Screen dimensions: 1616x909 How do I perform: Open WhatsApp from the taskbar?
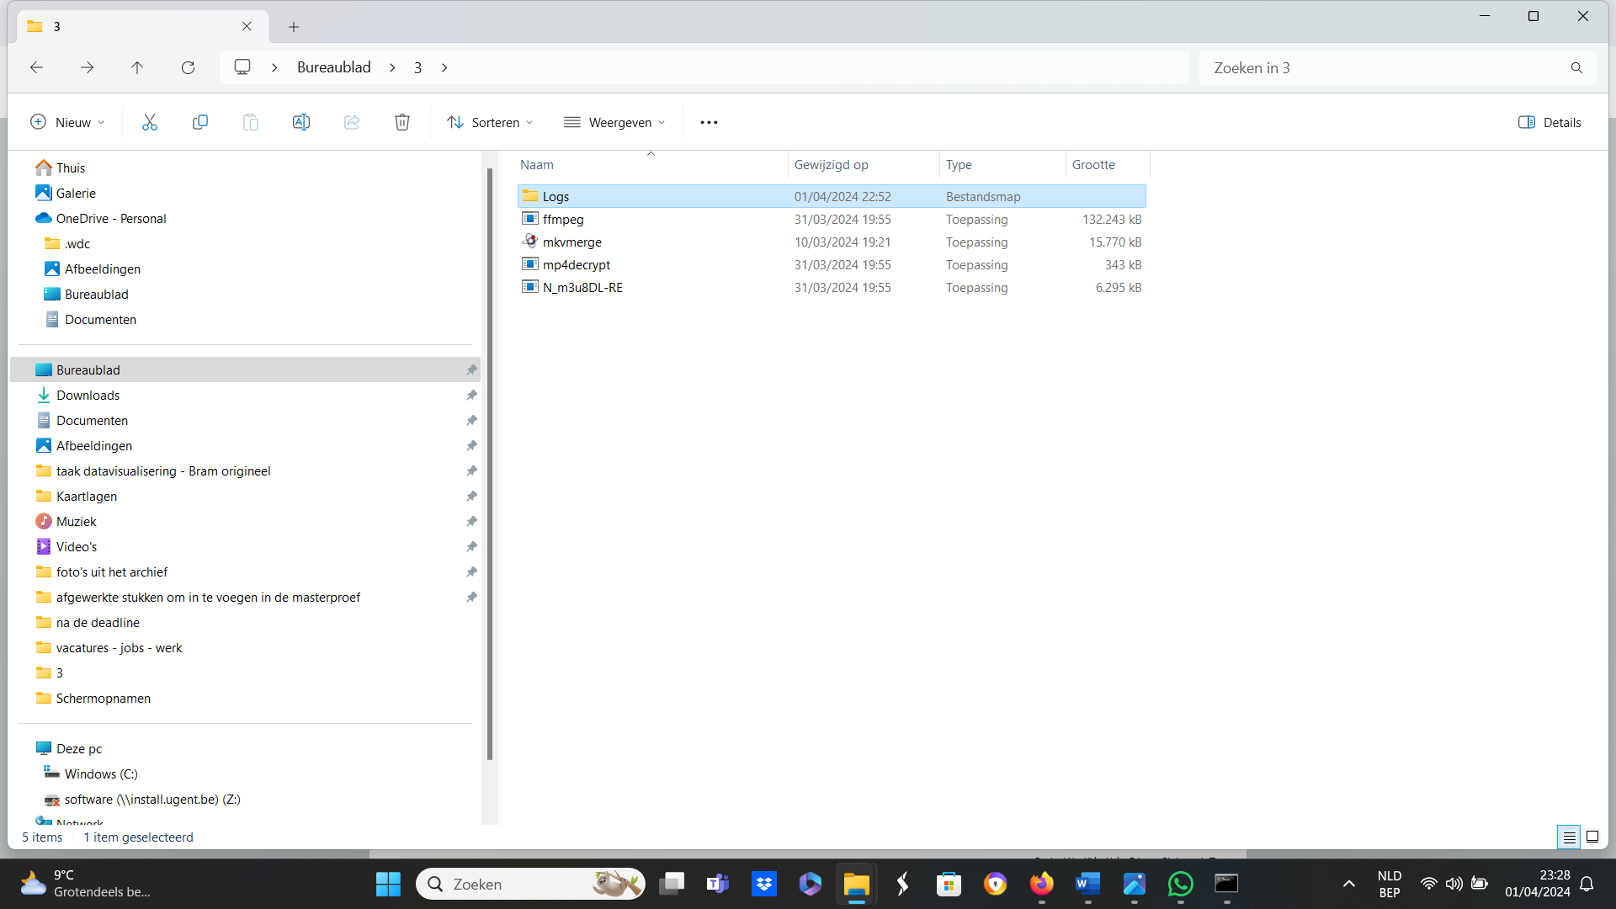tap(1180, 884)
